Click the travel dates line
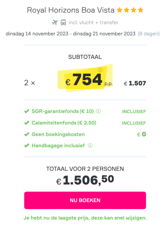 (x=70, y=34)
